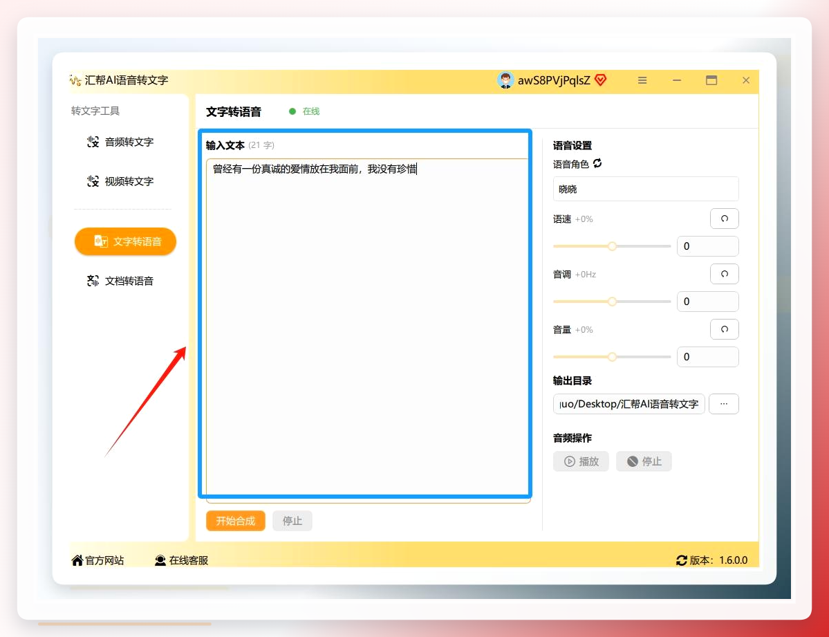Screen dimensions: 829x637
Task: Open 音频转文字 tool in sidebar
Action: pos(120,142)
